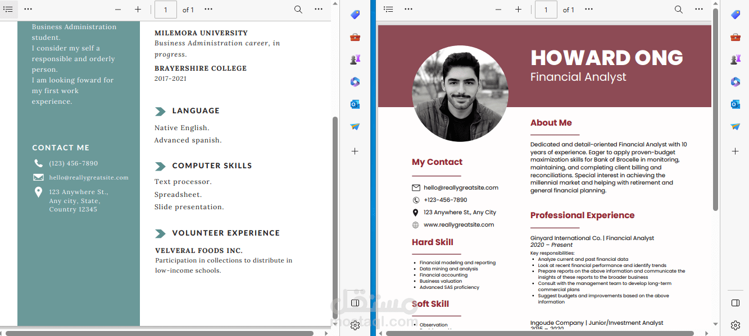Toggle sidebar visibility in left Edge window
This screenshot has height=336, width=749.
point(355,303)
